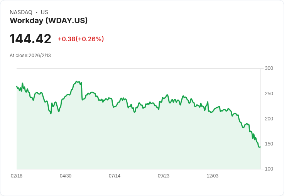The image size is (284, 196).
Task: Click the 150 price axis label
Action: [x=269, y=144]
